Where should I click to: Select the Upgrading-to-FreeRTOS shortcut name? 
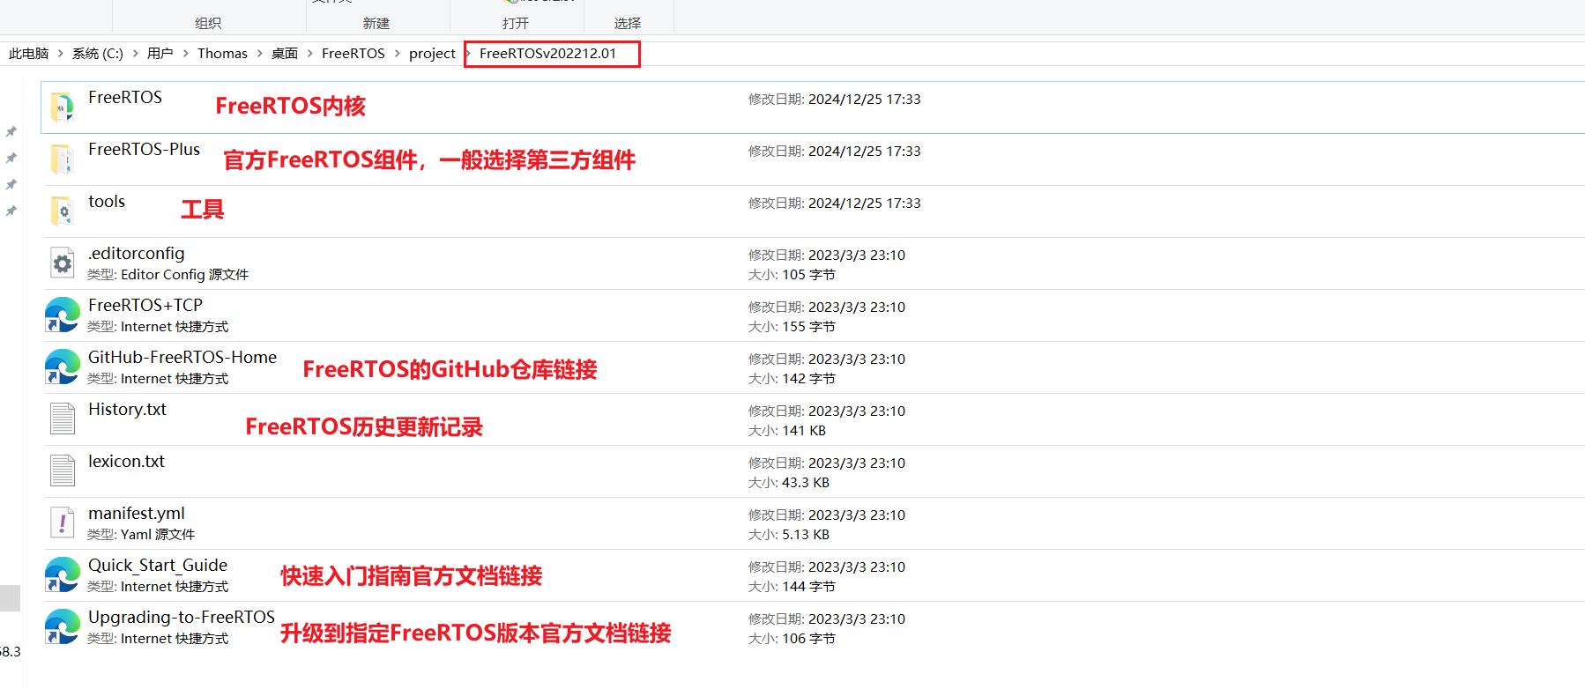(x=182, y=618)
